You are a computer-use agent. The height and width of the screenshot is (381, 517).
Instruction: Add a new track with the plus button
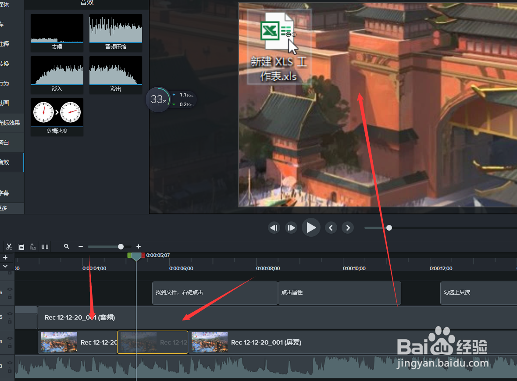(5, 257)
